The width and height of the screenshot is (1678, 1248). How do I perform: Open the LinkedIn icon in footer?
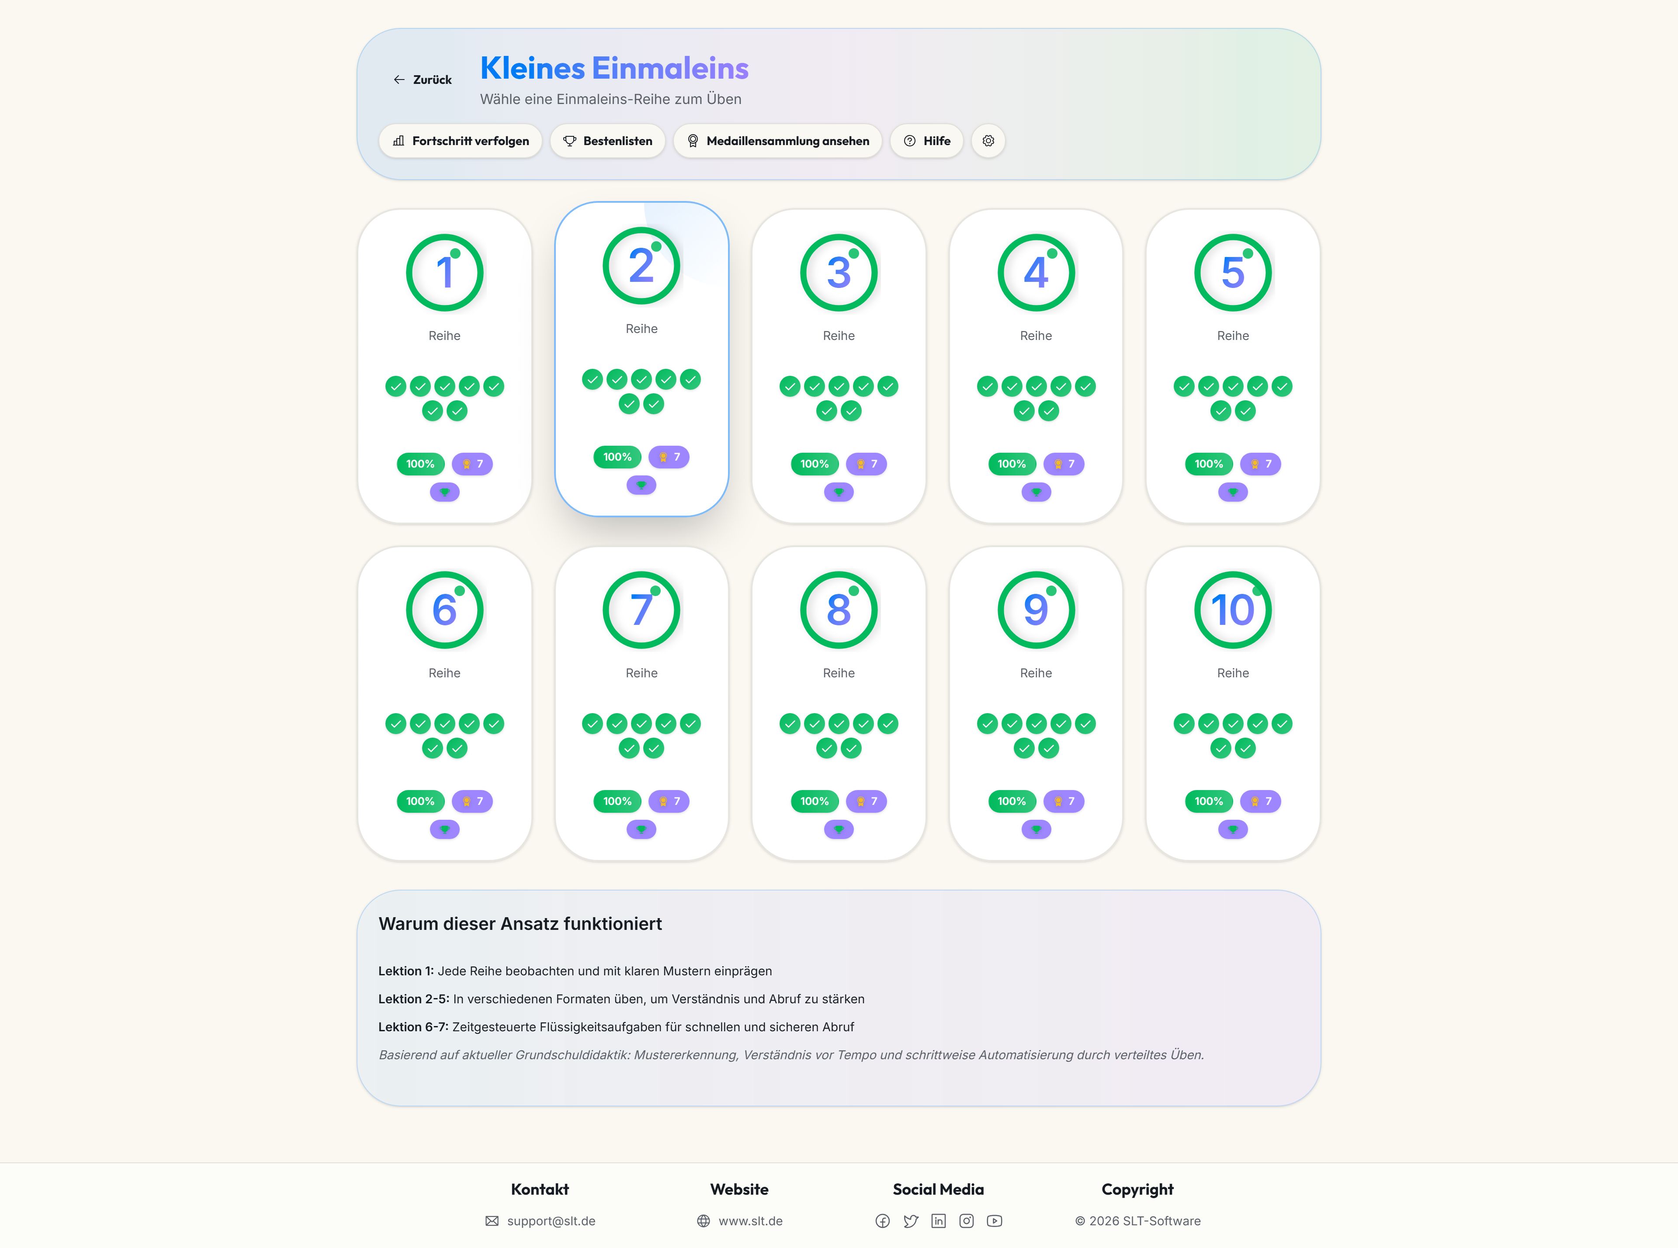pos(938,1221)
